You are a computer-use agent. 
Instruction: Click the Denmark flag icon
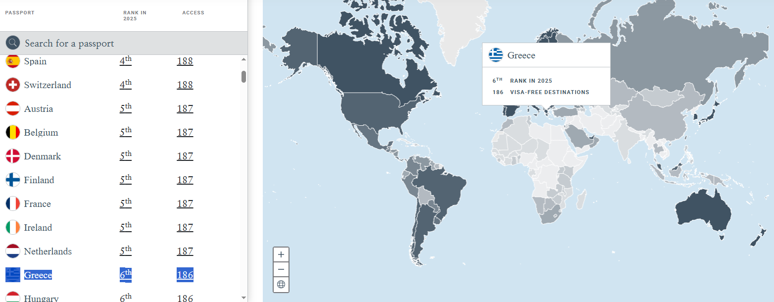[x=13, y=156]
